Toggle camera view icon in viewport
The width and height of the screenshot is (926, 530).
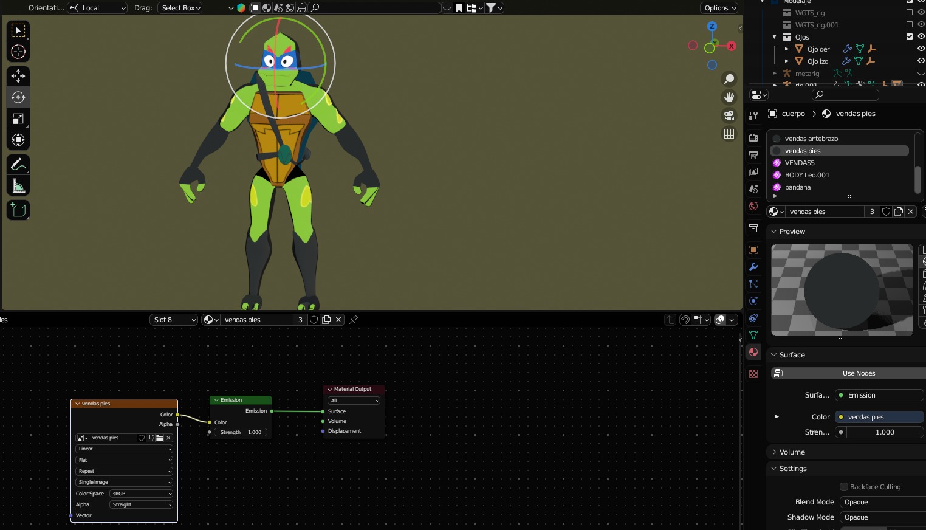729,115
